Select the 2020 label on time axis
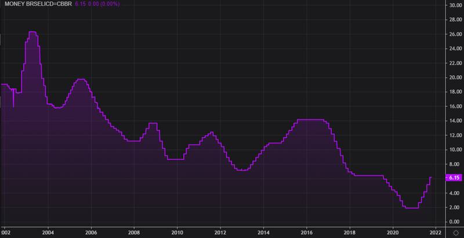Viewport: 464px width, 238px height. 393,232
